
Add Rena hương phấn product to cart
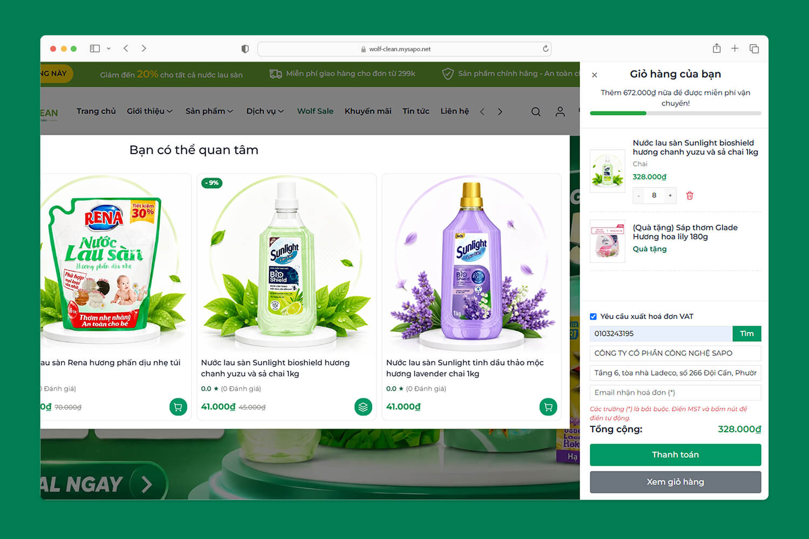(178, 407)
